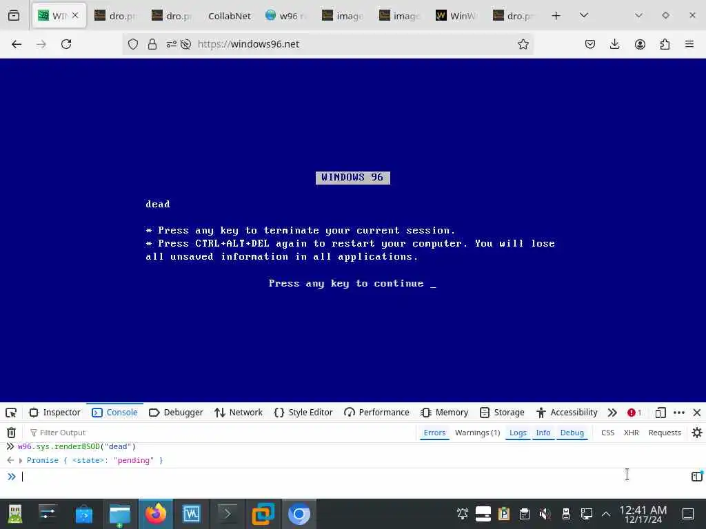
Task: Toggle Responsive Design Mode icon
Action: (x=660, y=413)
